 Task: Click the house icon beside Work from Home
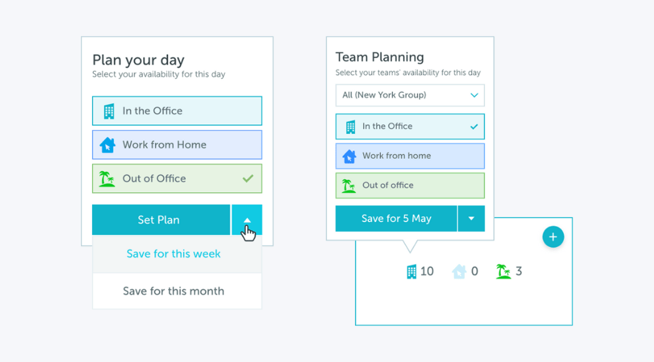click(x=108, y=145)
